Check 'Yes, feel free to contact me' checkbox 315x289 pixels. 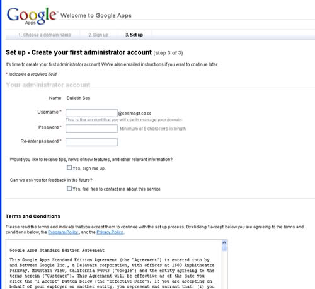(69, 188)
